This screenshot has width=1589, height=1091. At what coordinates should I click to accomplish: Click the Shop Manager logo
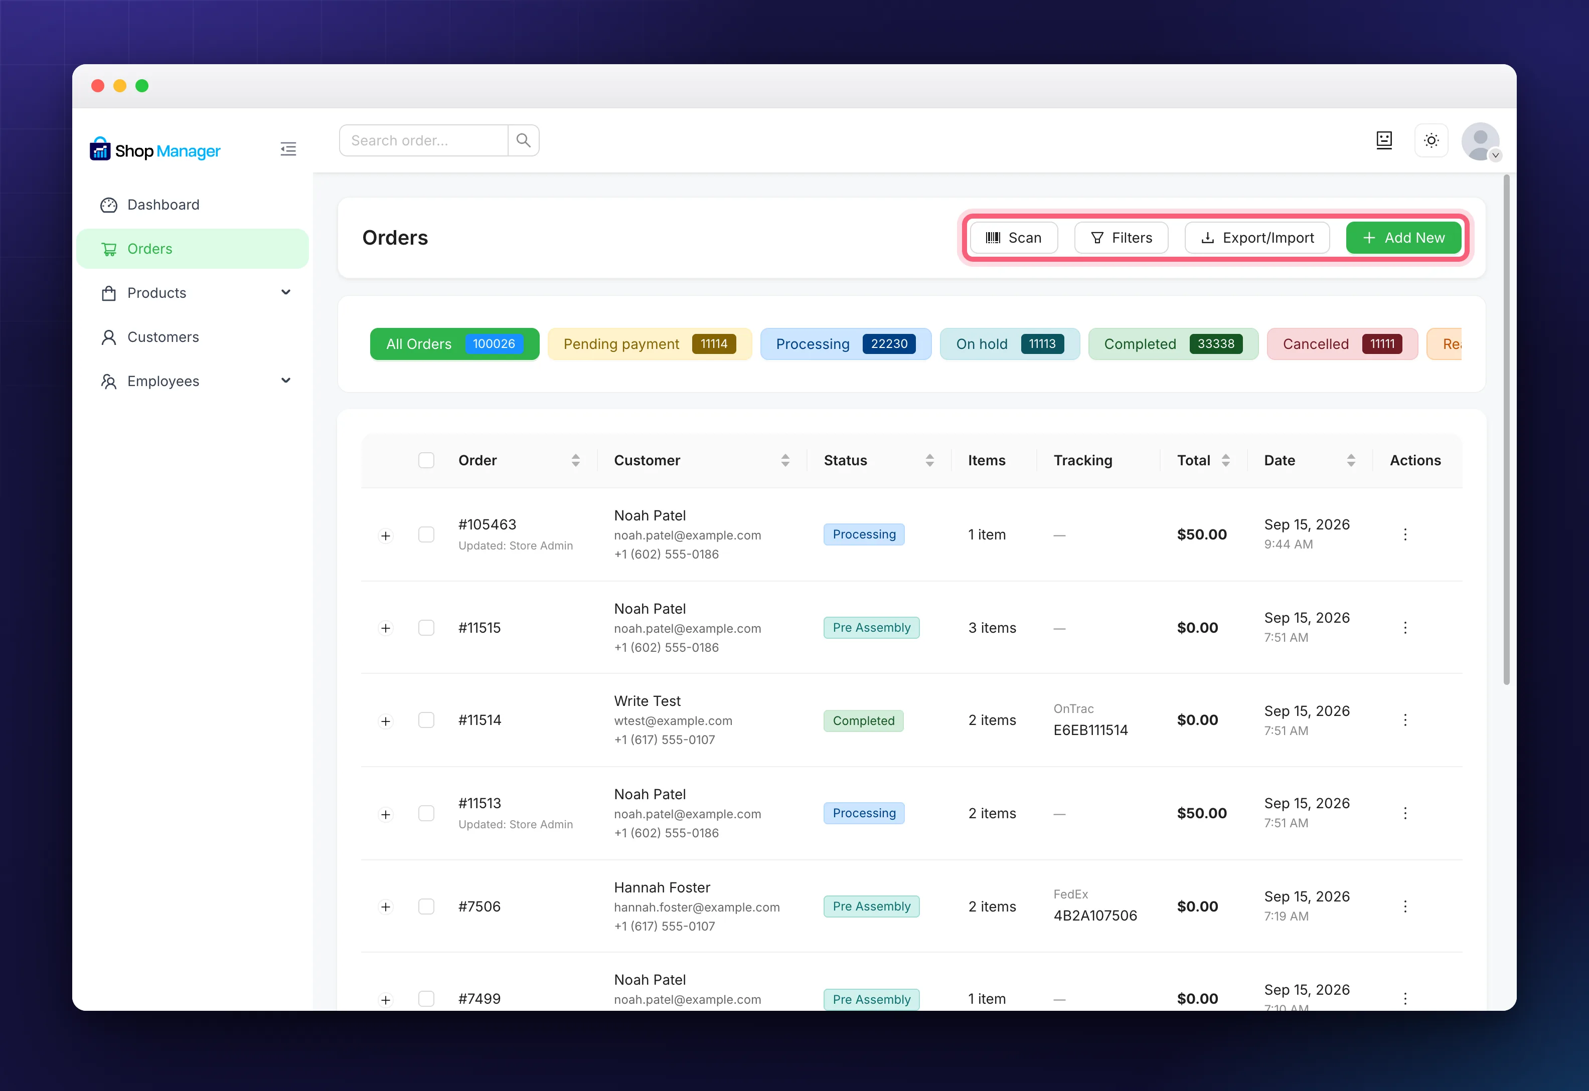click(155, 150)
